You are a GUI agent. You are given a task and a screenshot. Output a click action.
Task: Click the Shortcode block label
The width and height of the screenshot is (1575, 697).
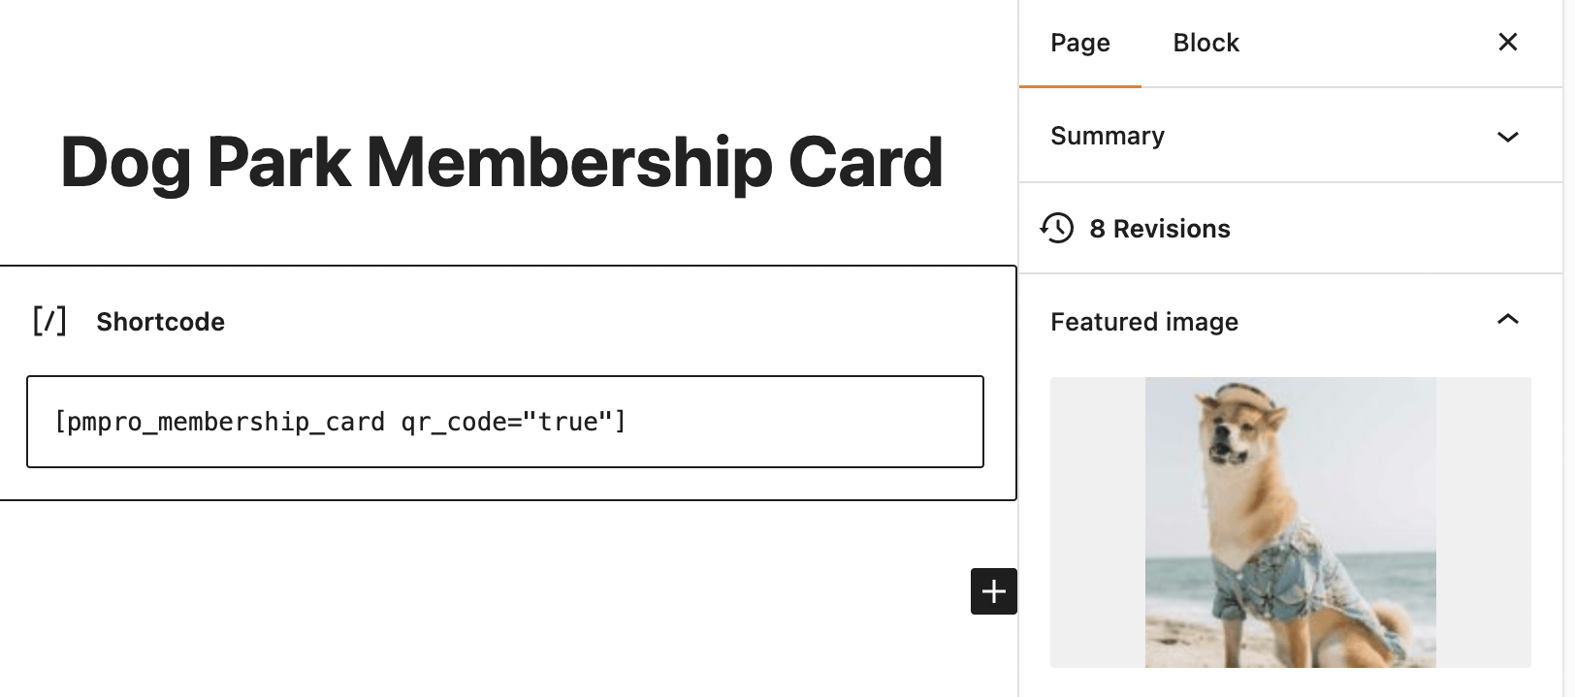160,321
